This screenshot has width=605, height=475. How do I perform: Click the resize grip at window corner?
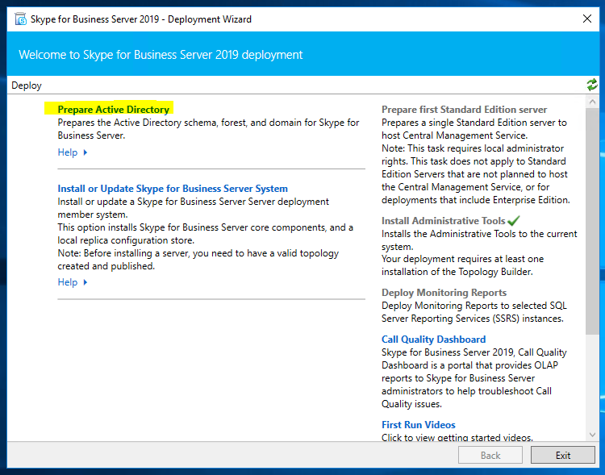599,469
